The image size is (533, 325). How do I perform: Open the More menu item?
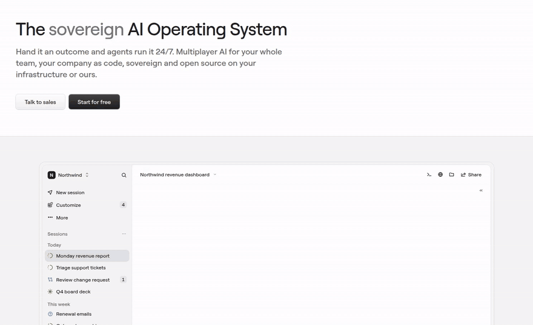87,218
